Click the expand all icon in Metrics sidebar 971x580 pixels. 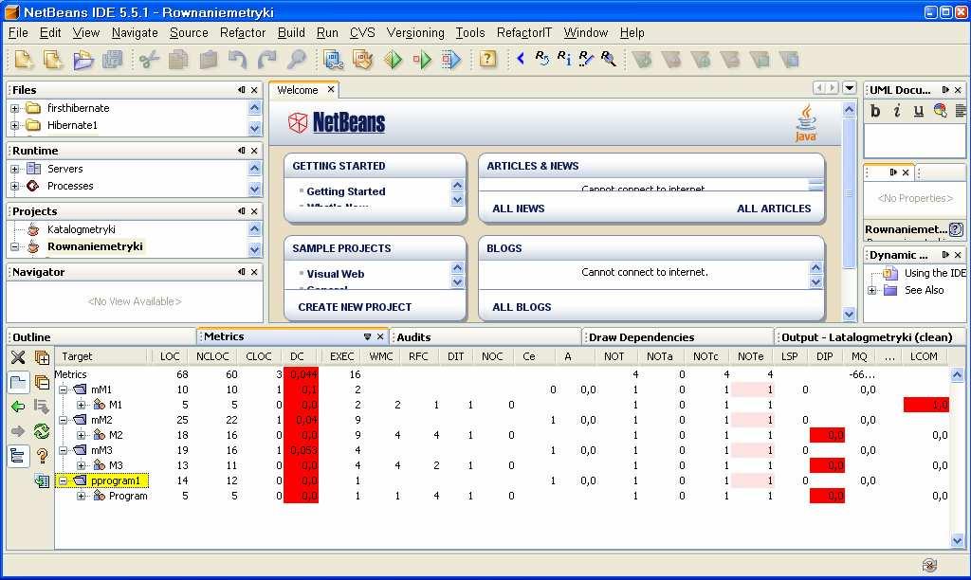coord(42,357)
